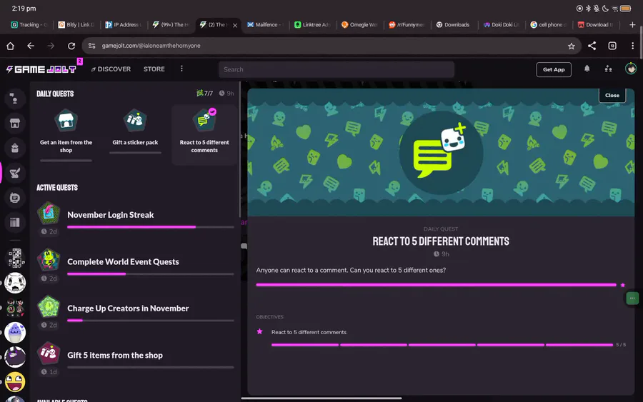Click the November Login Streak progress bar
The width and height of the screenshot is (643, 402).
(x=151, y=227)
